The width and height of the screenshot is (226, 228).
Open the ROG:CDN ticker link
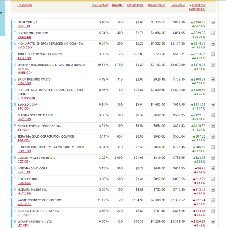[x=24, y=183]
